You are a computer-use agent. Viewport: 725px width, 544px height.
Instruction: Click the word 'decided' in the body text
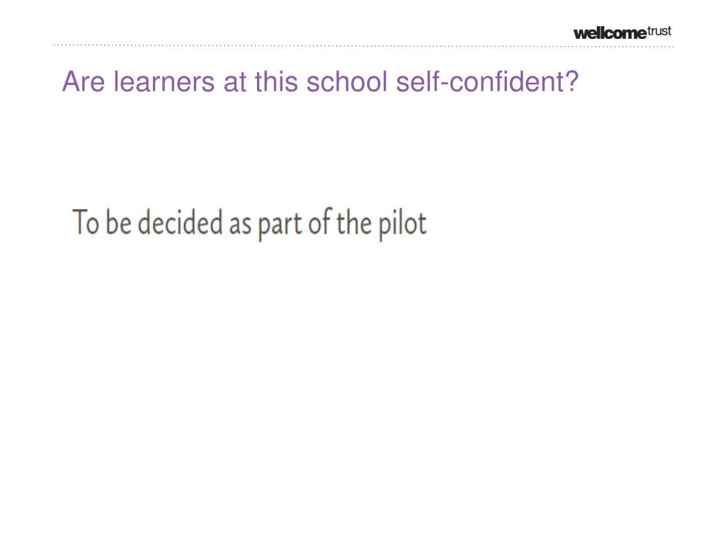coord(181,222)
